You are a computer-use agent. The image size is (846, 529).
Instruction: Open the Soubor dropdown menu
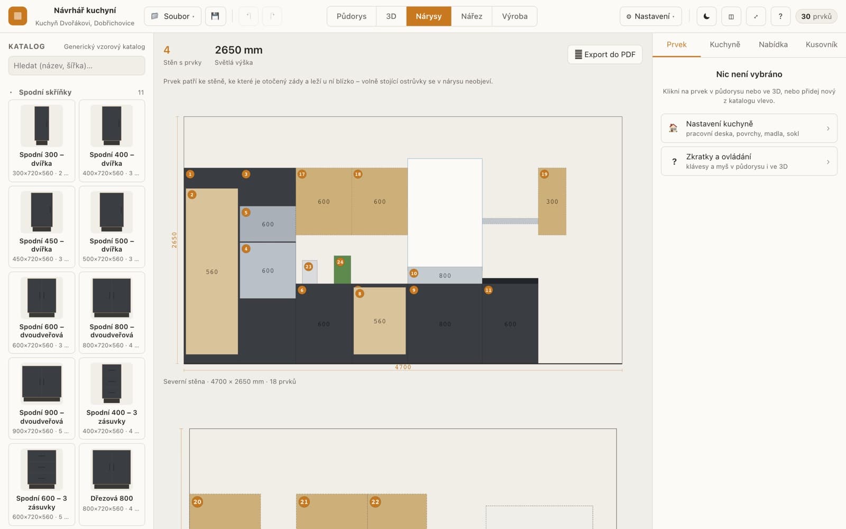coord(172,16)
